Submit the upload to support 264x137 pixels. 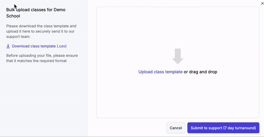tap(223, 128)
